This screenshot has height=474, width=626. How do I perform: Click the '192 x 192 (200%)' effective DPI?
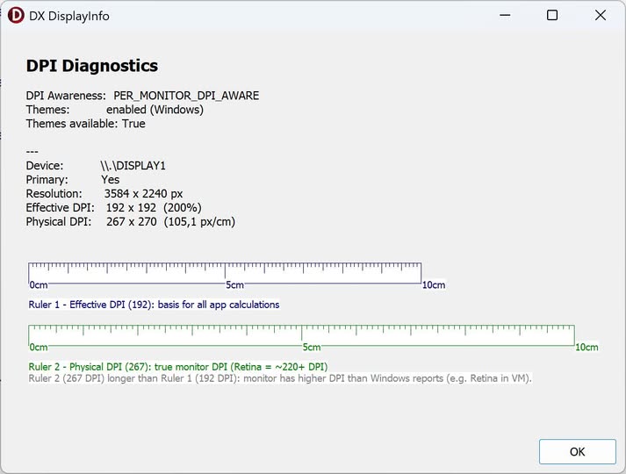coord(154,208)
